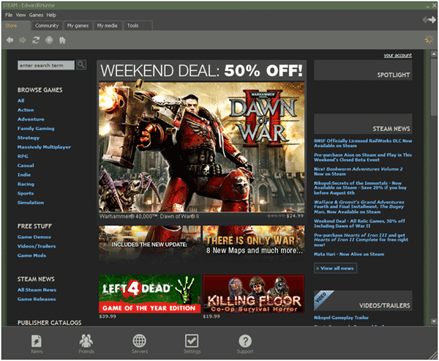The width and height of the screenshot is (439, 361).
Task: Open Bookworm Adventures Volume 2 news
Action: tap(358, 171)
